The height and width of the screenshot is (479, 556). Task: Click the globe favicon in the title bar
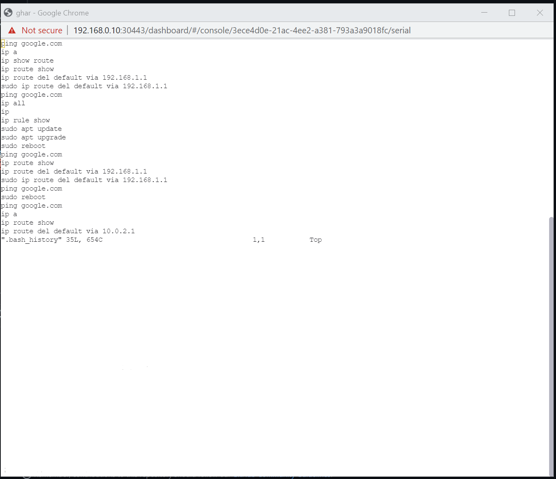coord(8,12)
